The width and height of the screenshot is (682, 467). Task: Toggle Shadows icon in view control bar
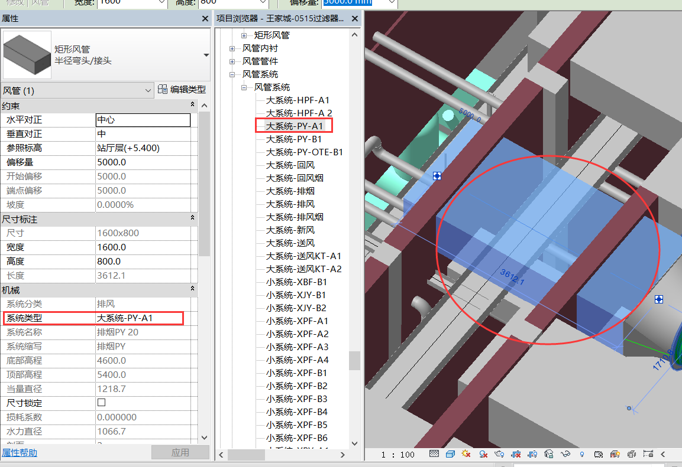click(483, 454)
